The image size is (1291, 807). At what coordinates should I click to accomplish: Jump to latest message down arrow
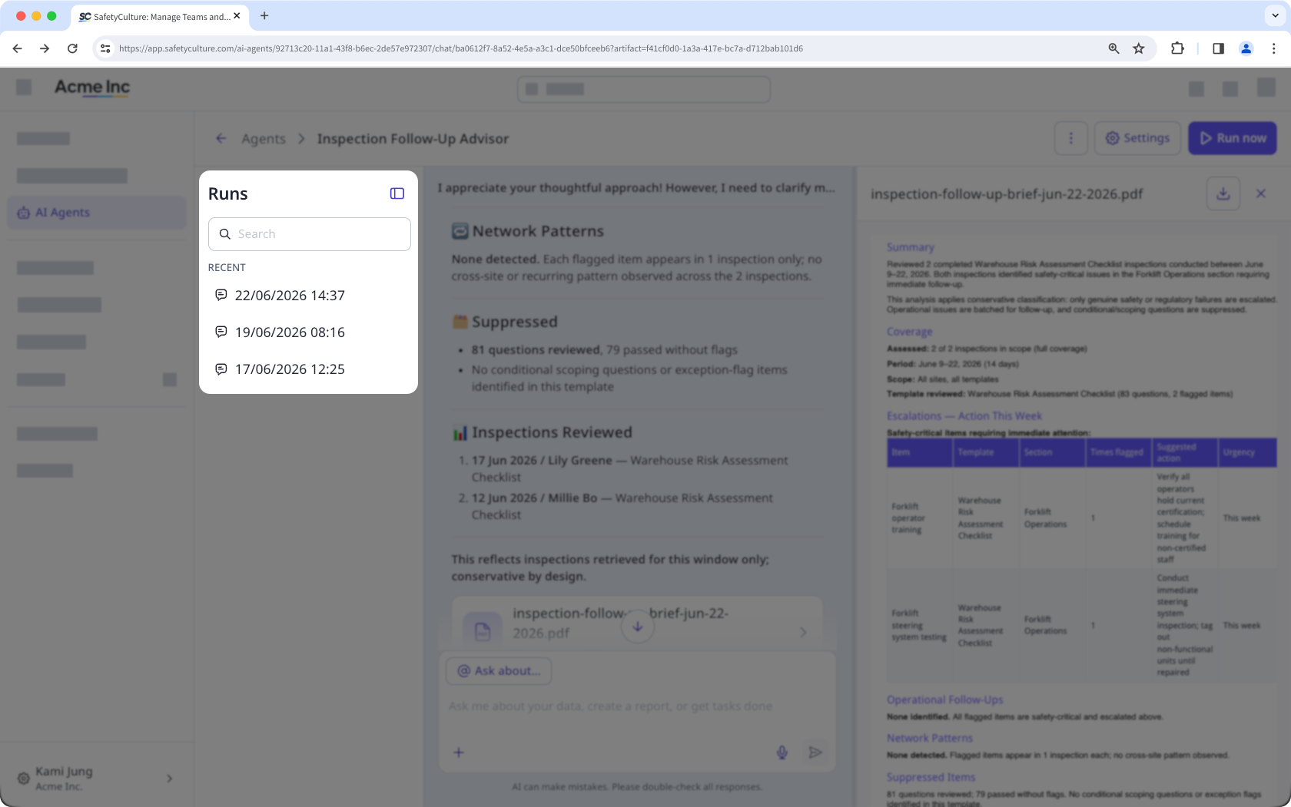pos(638,627)
